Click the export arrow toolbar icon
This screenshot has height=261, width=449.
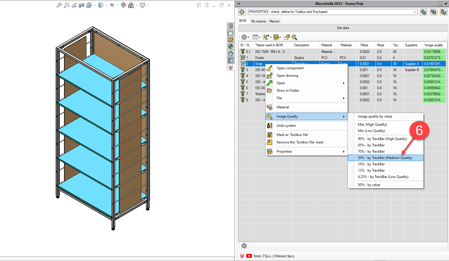pyautogui.click(x=287, y=37)
